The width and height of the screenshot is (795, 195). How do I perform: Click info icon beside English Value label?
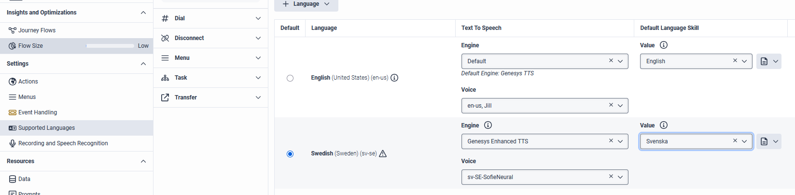pos(664,45)
